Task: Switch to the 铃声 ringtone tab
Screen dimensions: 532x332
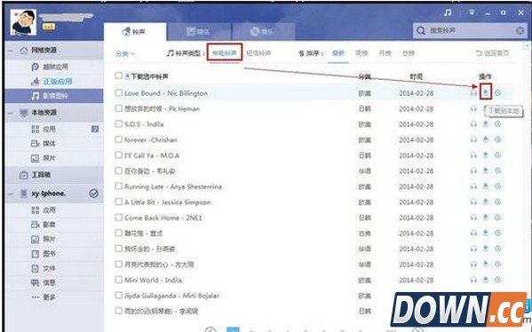Action: click(x=135, y=32)
